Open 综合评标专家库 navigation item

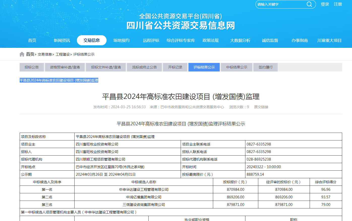click(x=181, y=40)
